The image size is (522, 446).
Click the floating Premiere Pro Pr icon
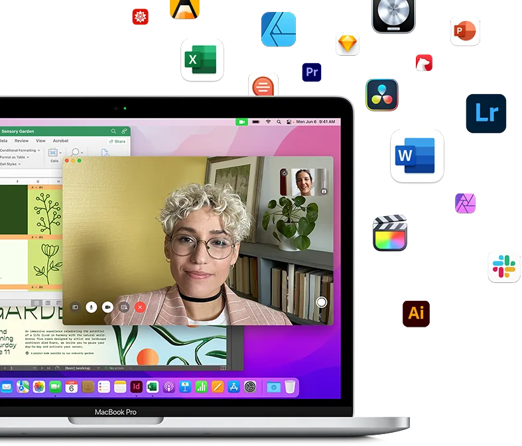312,72
